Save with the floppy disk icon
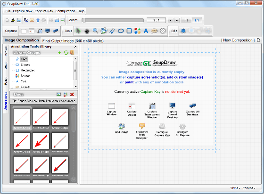Image resolution: width=264 pixels, height=194 pixels. pos(19,20)
